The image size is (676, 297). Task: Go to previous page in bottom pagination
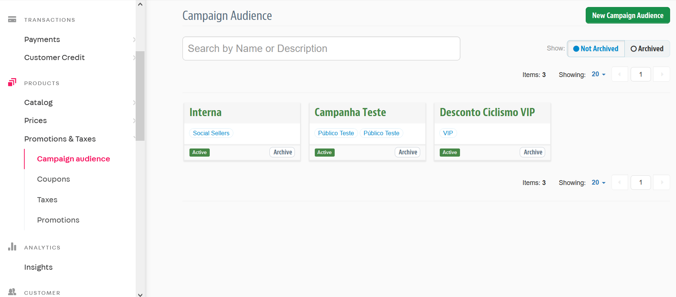click(620, 182)
